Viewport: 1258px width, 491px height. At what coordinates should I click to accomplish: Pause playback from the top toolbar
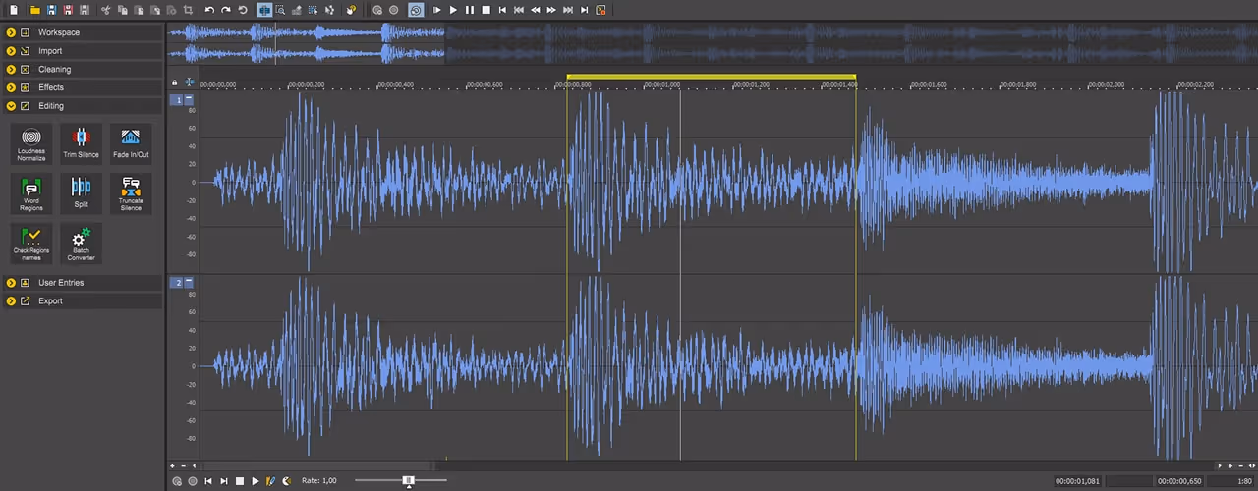470,10
